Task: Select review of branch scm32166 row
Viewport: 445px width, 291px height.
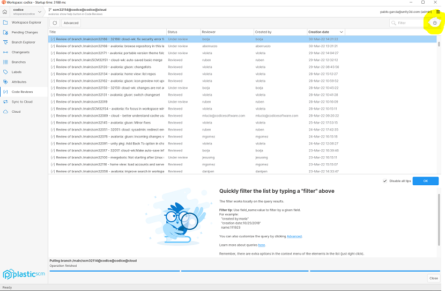Action: tap(242, 46)
